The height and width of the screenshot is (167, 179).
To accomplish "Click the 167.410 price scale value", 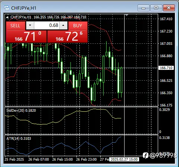I will click(166, 19).
